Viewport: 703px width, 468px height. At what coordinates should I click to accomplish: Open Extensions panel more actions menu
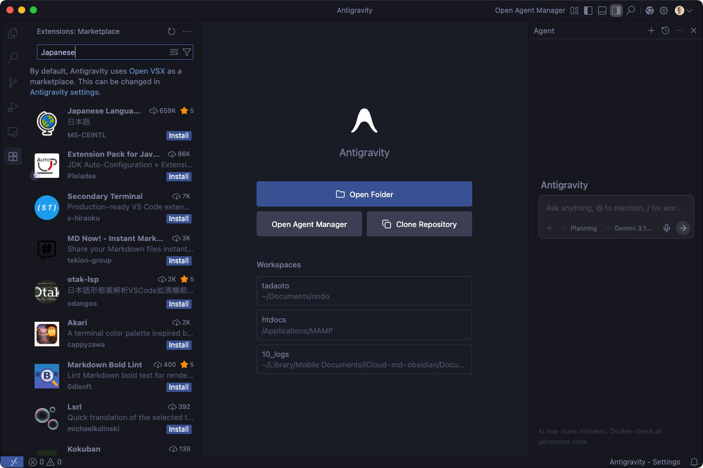tap(187, 32)
